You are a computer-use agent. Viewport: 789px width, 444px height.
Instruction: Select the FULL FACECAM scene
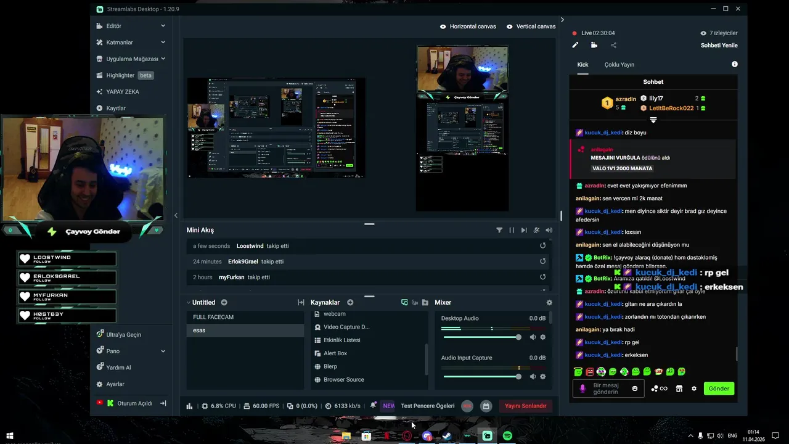[x=245, y=317]
